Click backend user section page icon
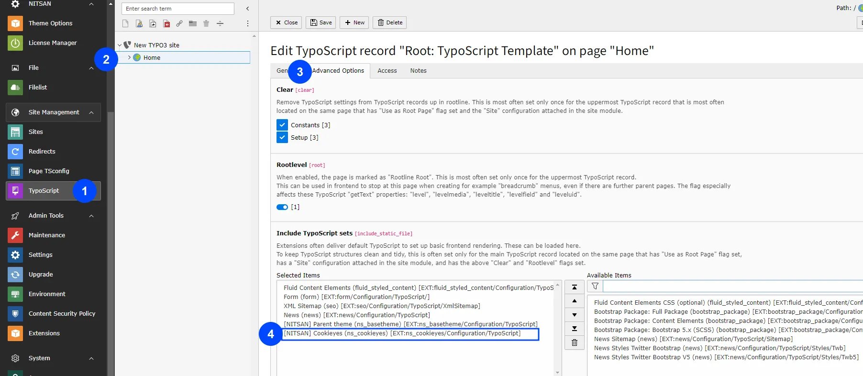This screenshot has width=863, height=376. coord(139,23)
